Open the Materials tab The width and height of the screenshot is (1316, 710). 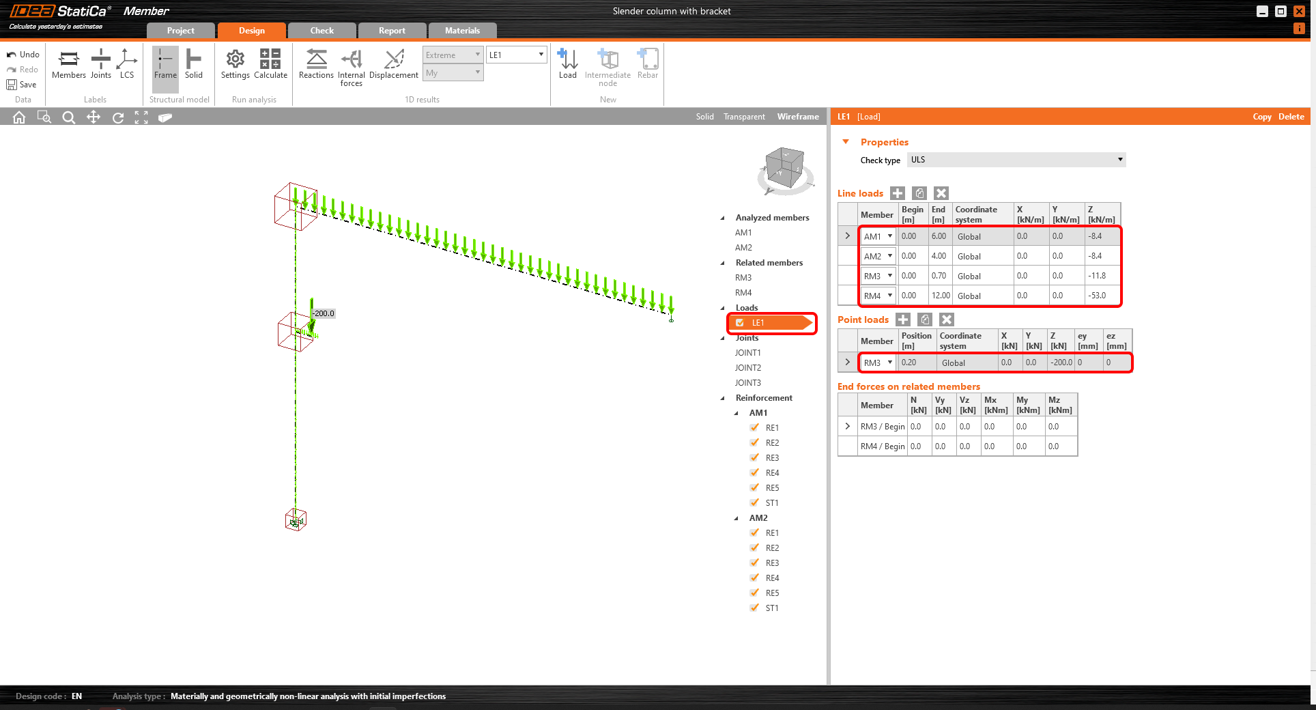462,31
